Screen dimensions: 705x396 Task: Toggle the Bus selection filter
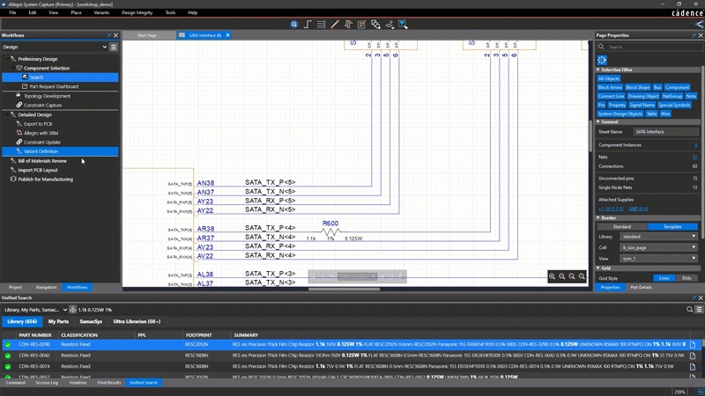657,87
